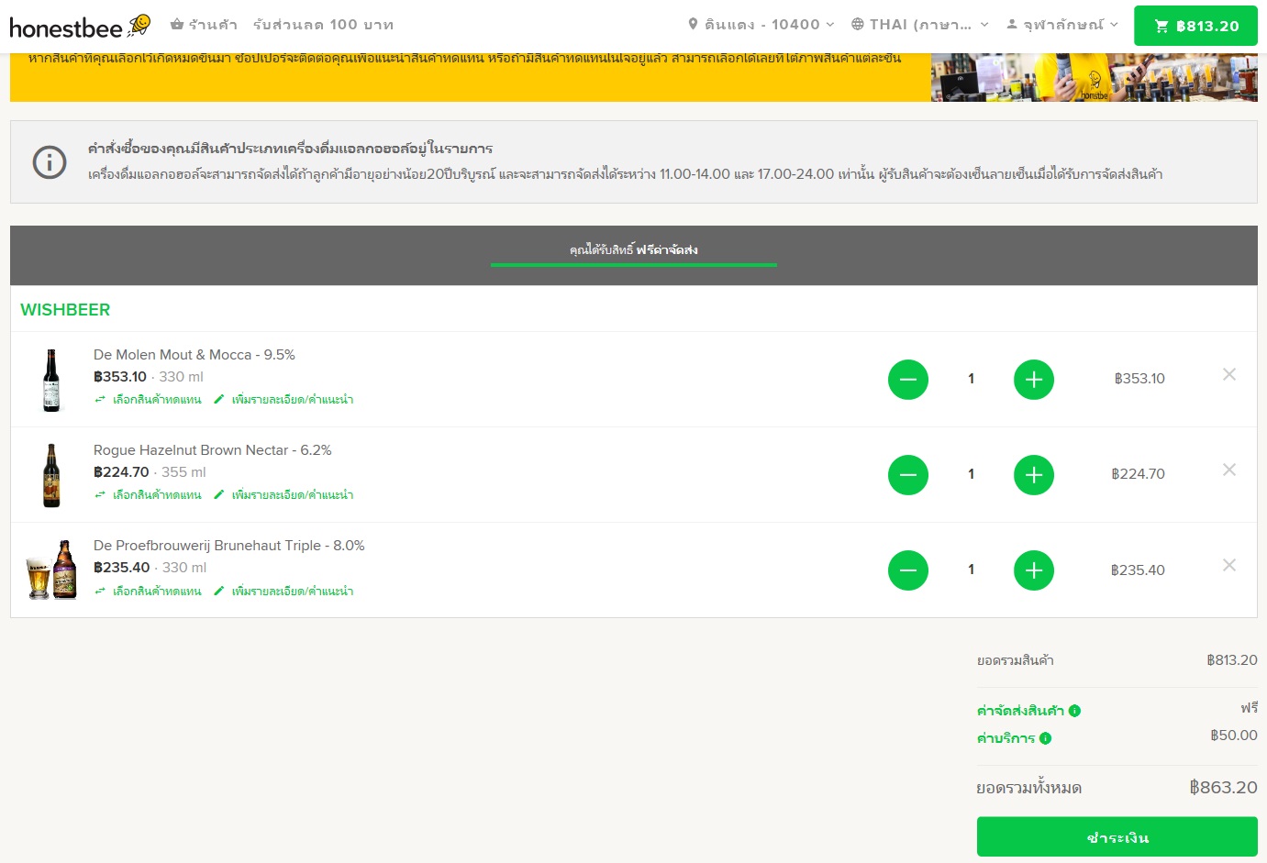Open Rogue Hazelnut Brown Nectar - 6.2% title
Image resolution: width=1267 pixels, height=863 pixels.
pyautogui.click(x=213, y=450)
